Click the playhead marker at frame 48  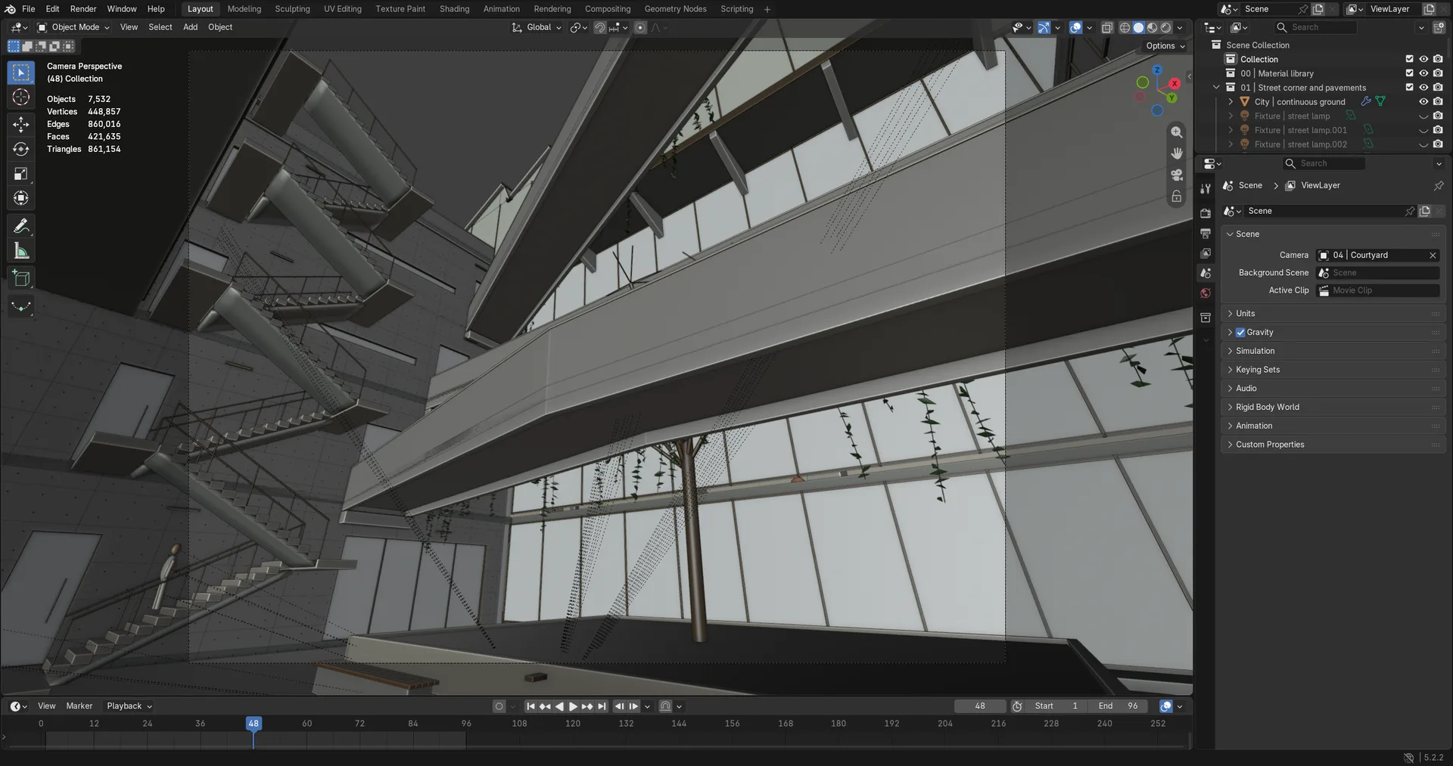[x=254, y=724]
